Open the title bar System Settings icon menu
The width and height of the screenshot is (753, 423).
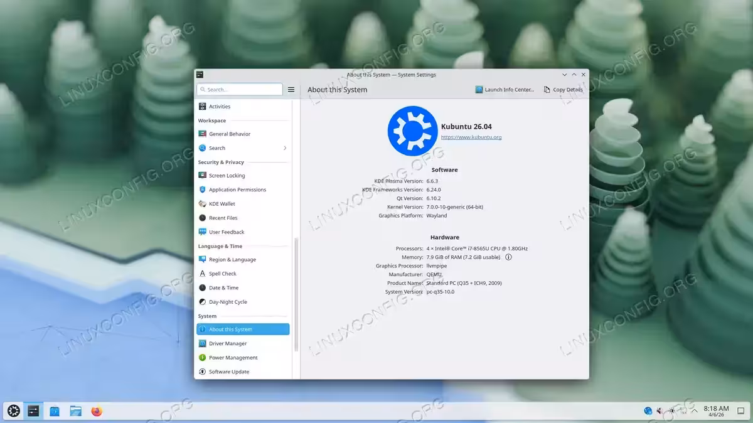[x=200, y=75]
